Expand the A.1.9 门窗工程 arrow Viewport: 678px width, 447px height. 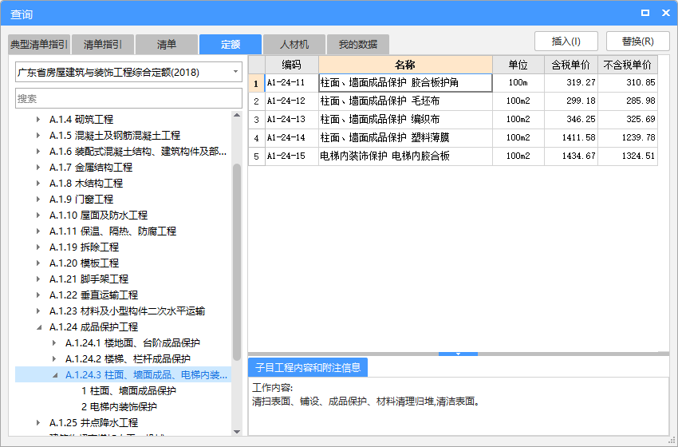(x=38, y=200)
